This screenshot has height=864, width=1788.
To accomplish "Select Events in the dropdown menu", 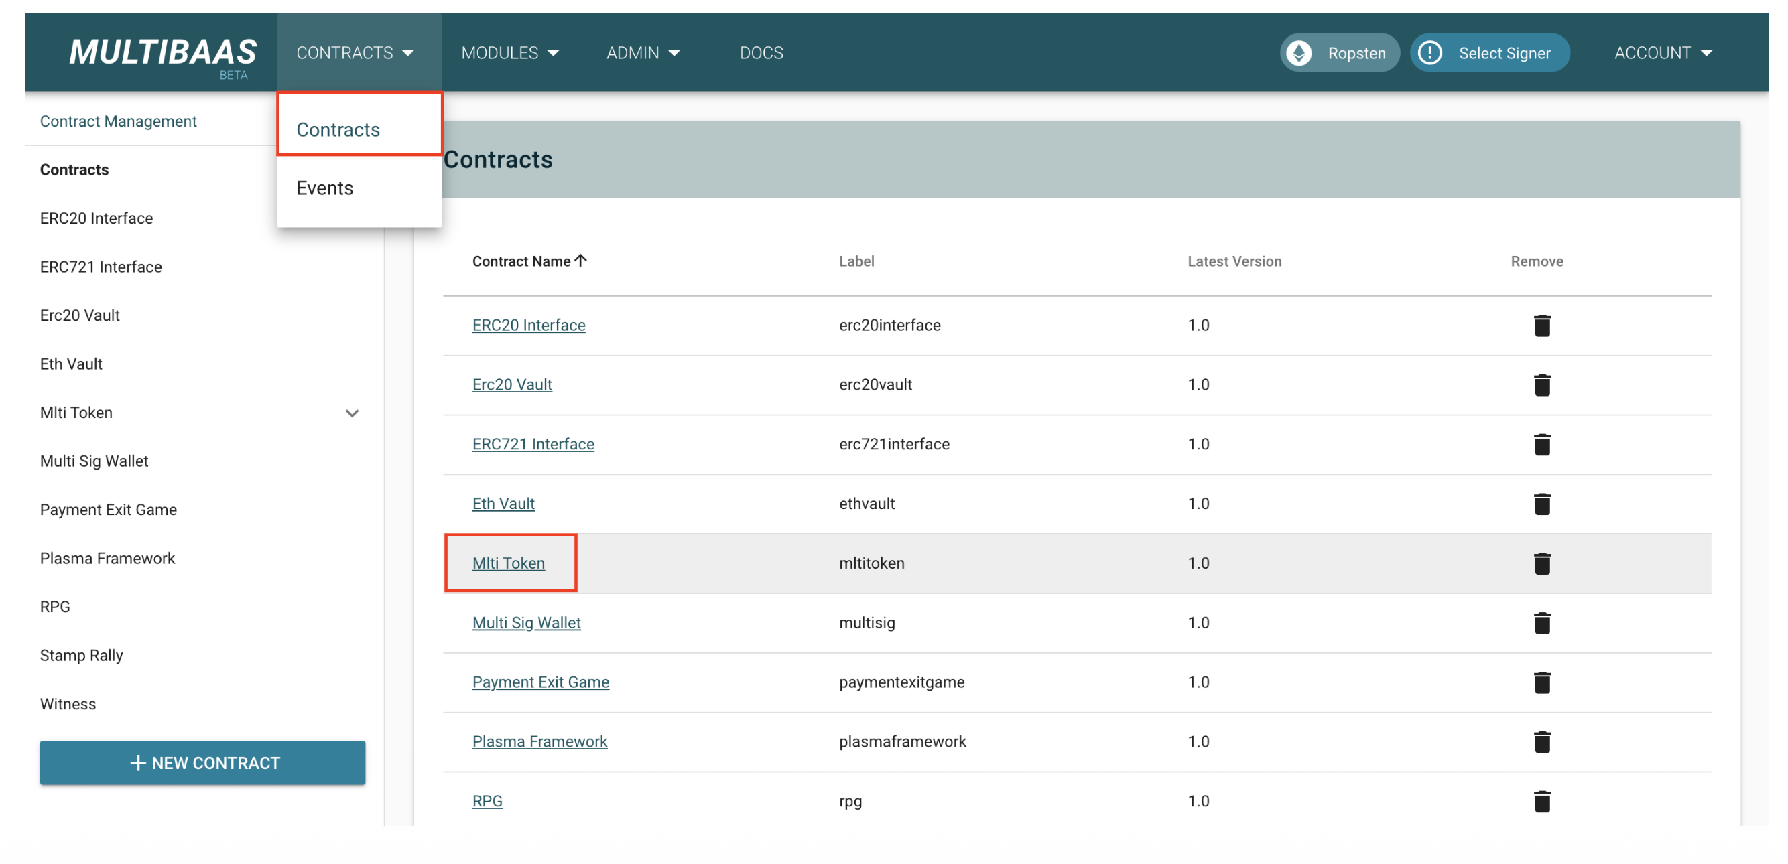I will tap(359, 188).
